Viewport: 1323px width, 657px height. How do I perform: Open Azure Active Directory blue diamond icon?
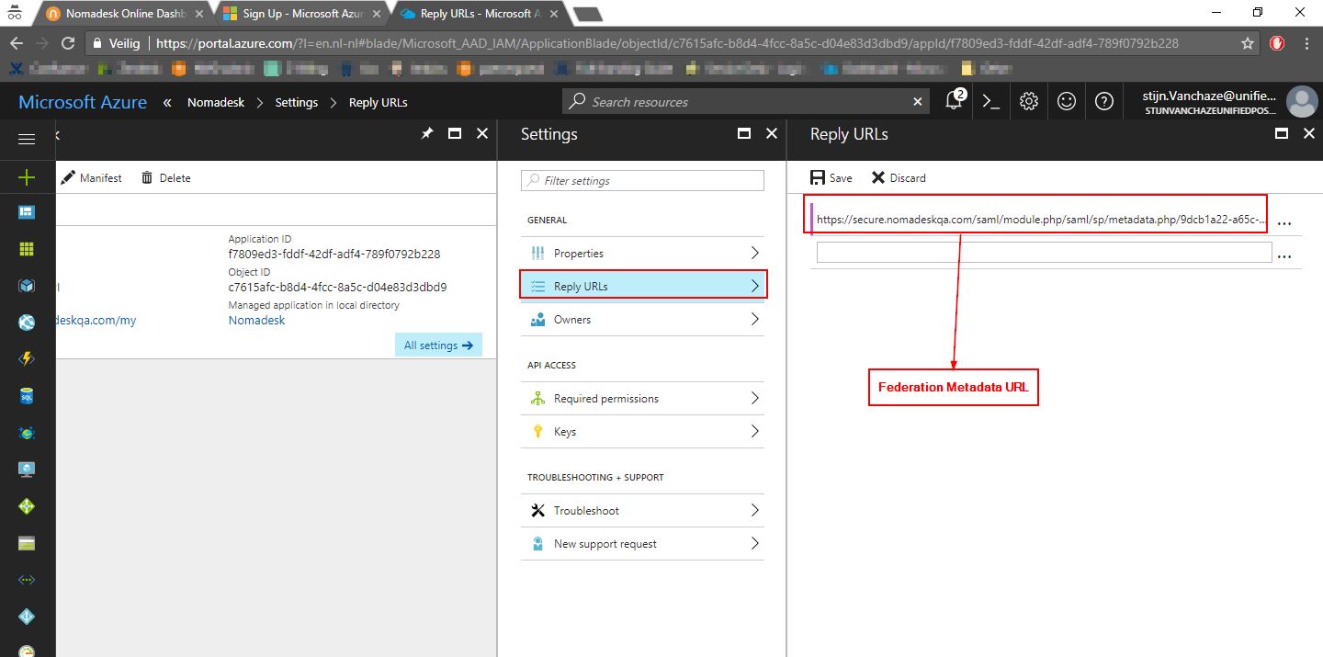pyautogui.click(x=27, y=617)
